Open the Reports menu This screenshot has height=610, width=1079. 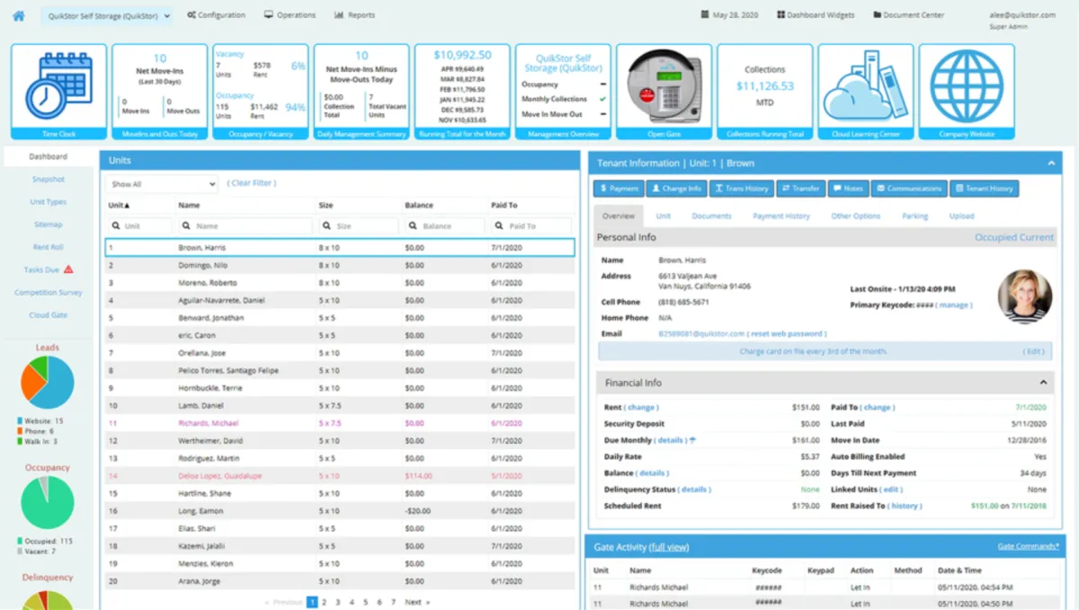(354, 15)
